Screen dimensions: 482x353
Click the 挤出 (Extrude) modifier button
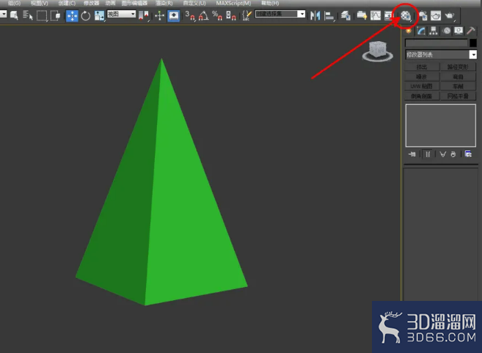[x=422, y=67]
